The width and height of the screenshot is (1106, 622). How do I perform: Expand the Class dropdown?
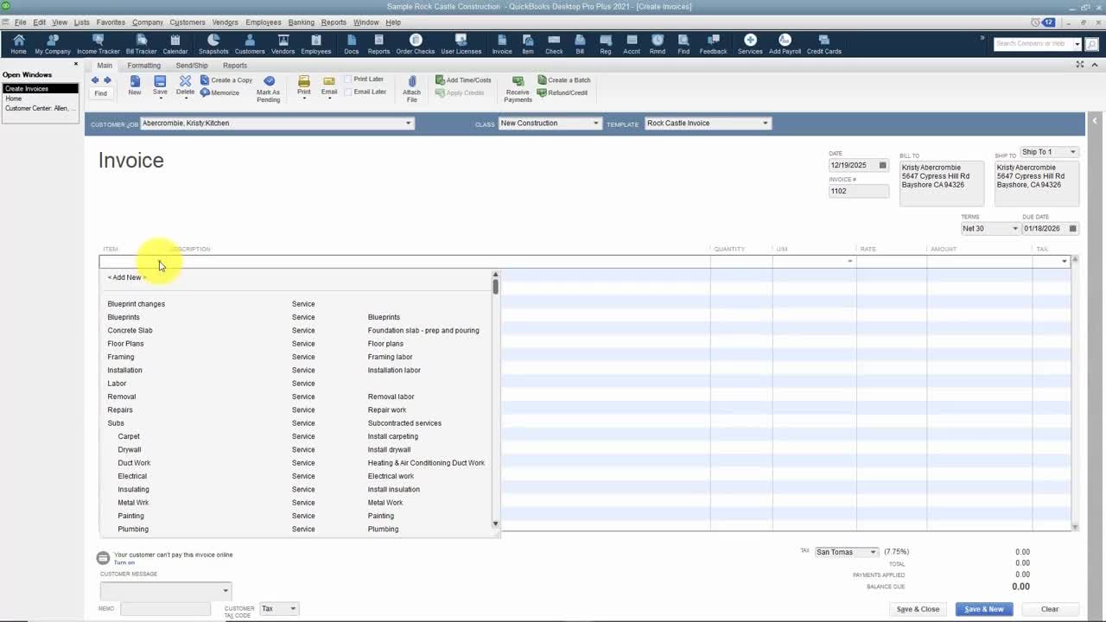pos(595,123)
